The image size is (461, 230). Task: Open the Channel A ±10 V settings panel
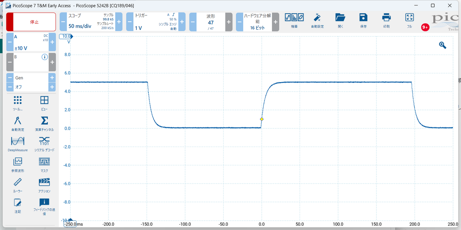coord(31,42)
